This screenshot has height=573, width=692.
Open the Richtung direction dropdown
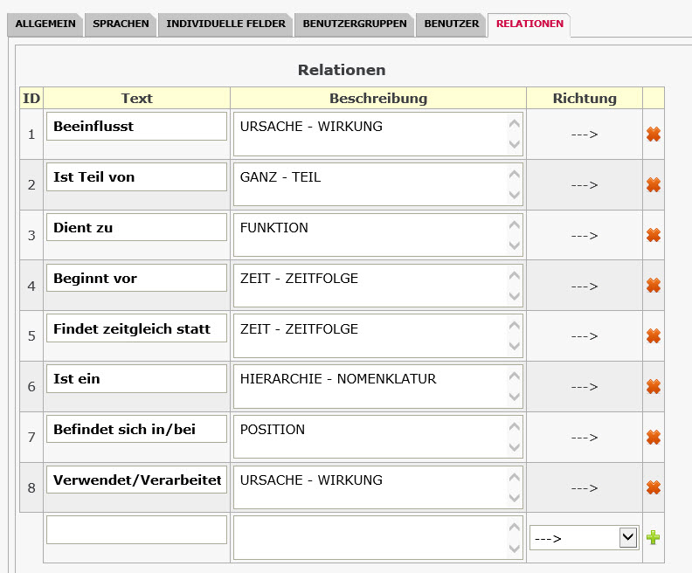tap(585, 538)
